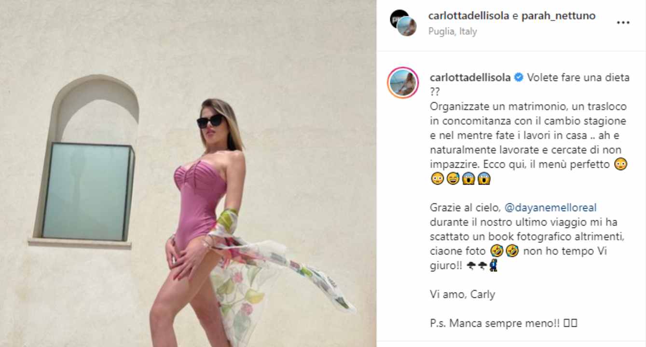Click the grinning sweat emoji in caption

pos(453,179)
